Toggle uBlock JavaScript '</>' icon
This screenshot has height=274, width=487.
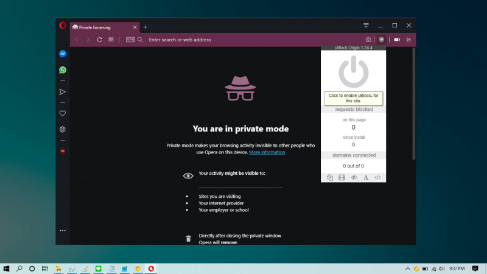click(377, 177)
